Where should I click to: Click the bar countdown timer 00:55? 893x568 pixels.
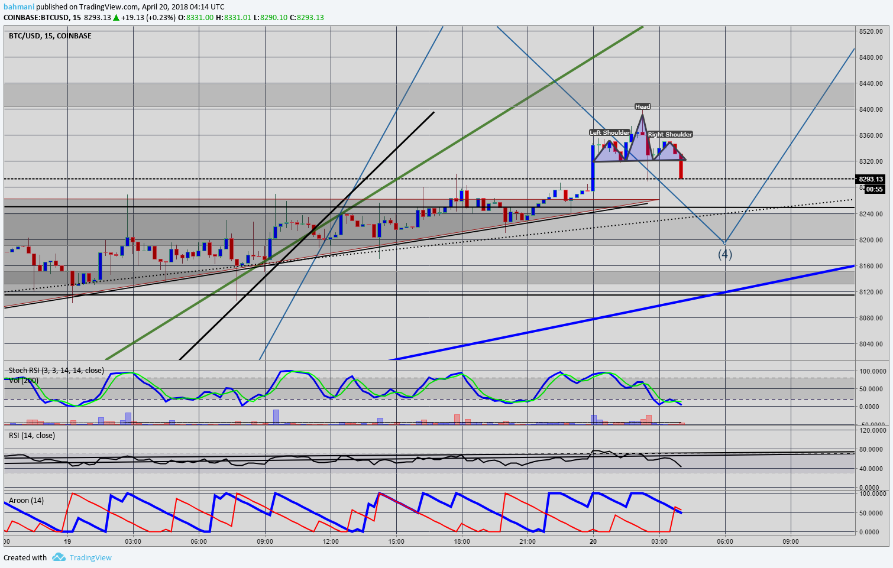pos(875,189)
